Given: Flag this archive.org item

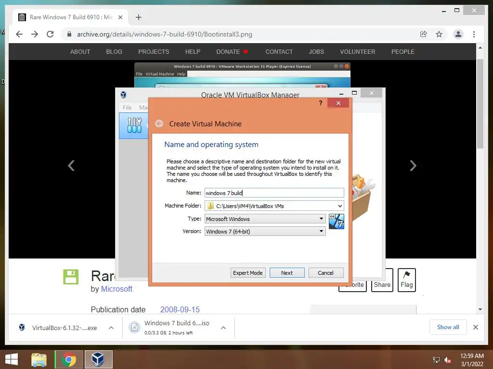Looking at the screenshot, I should tap(406, 280).
